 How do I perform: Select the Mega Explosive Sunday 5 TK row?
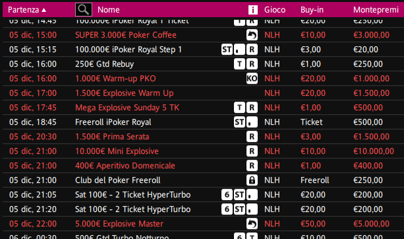203,108
